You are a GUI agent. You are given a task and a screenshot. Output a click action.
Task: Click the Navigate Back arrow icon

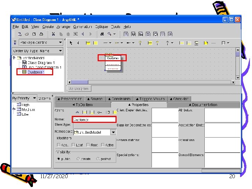click(x=83, y=34)
